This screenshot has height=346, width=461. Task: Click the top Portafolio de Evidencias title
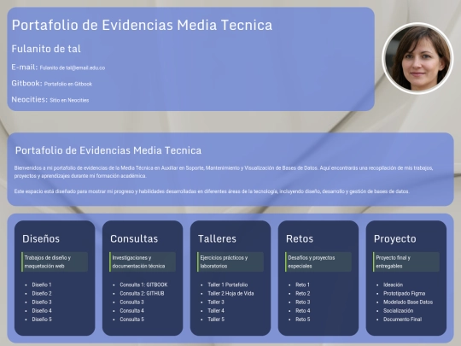tap(142, 25)
